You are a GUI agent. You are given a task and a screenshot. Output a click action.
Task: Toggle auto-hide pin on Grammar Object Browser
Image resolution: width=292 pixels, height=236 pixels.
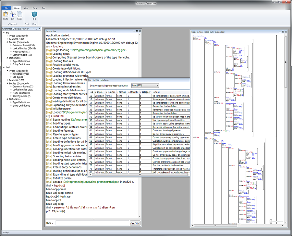point(36,28)
